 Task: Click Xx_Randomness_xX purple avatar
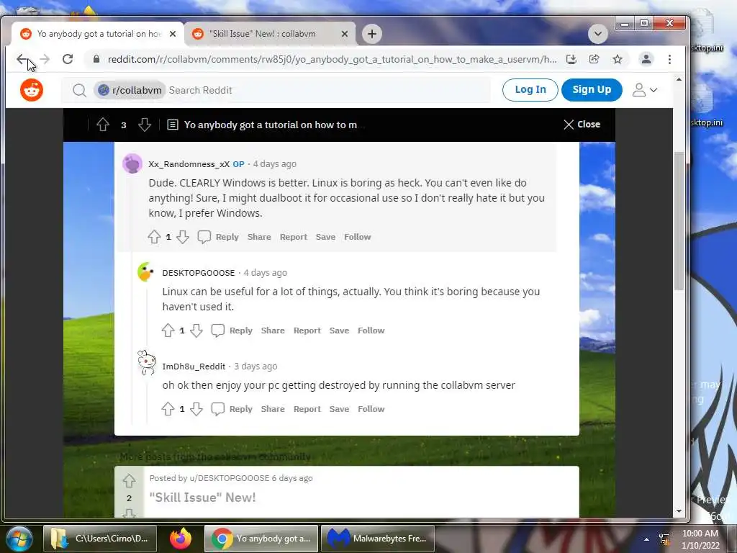[132, 163]
